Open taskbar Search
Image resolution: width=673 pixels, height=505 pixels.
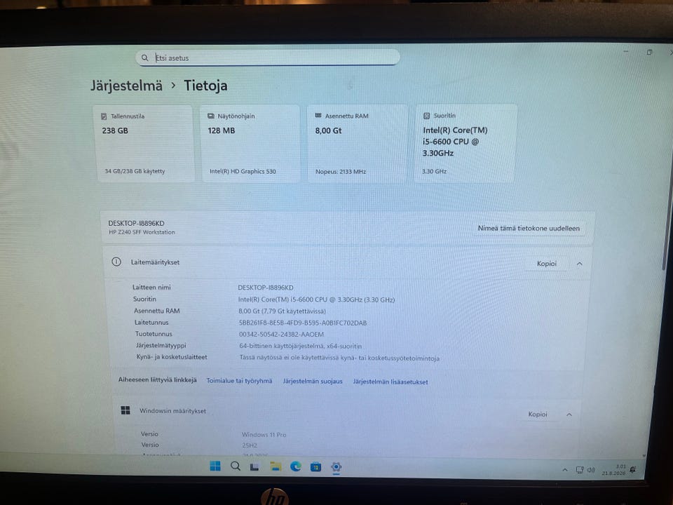point(236,466)
